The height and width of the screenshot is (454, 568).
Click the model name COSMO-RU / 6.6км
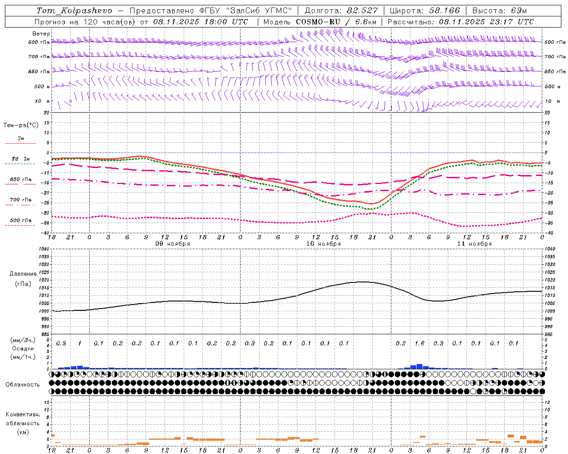336,22
